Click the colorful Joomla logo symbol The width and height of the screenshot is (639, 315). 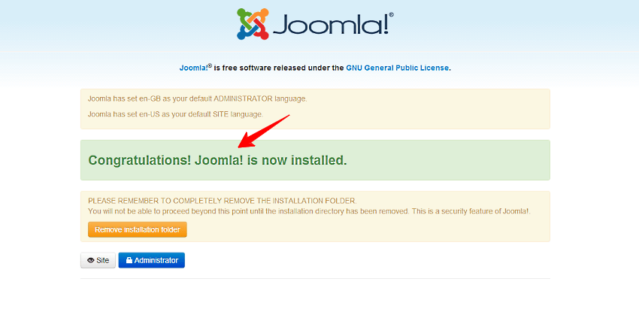253,23
